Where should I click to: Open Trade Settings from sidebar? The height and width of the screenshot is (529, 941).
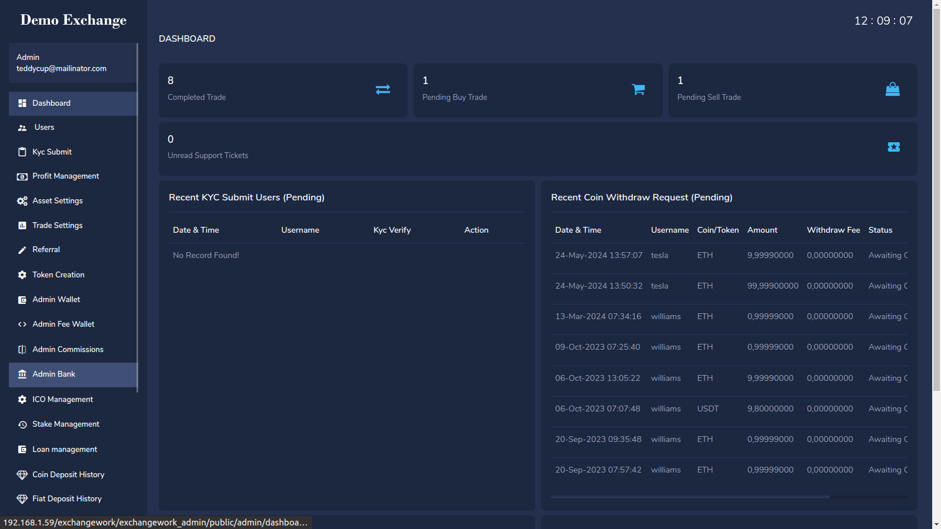pos(57,226)
